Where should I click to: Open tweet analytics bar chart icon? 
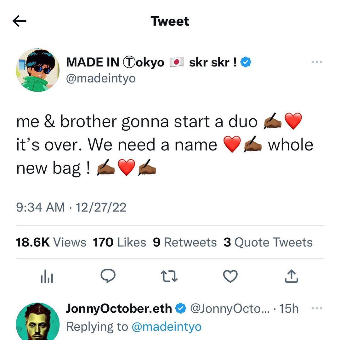tap(47, 277)
